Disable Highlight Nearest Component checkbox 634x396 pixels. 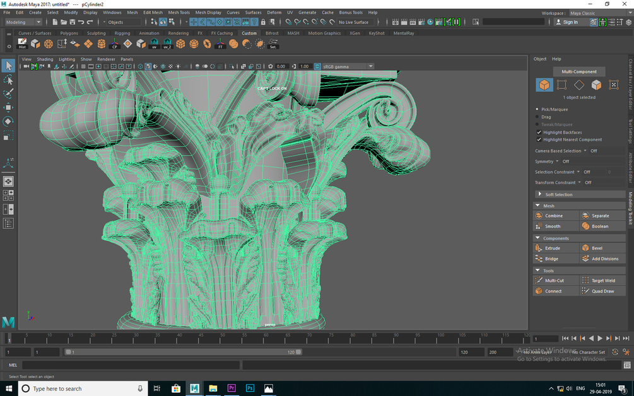pyautogui.click(x=538, y=139)
